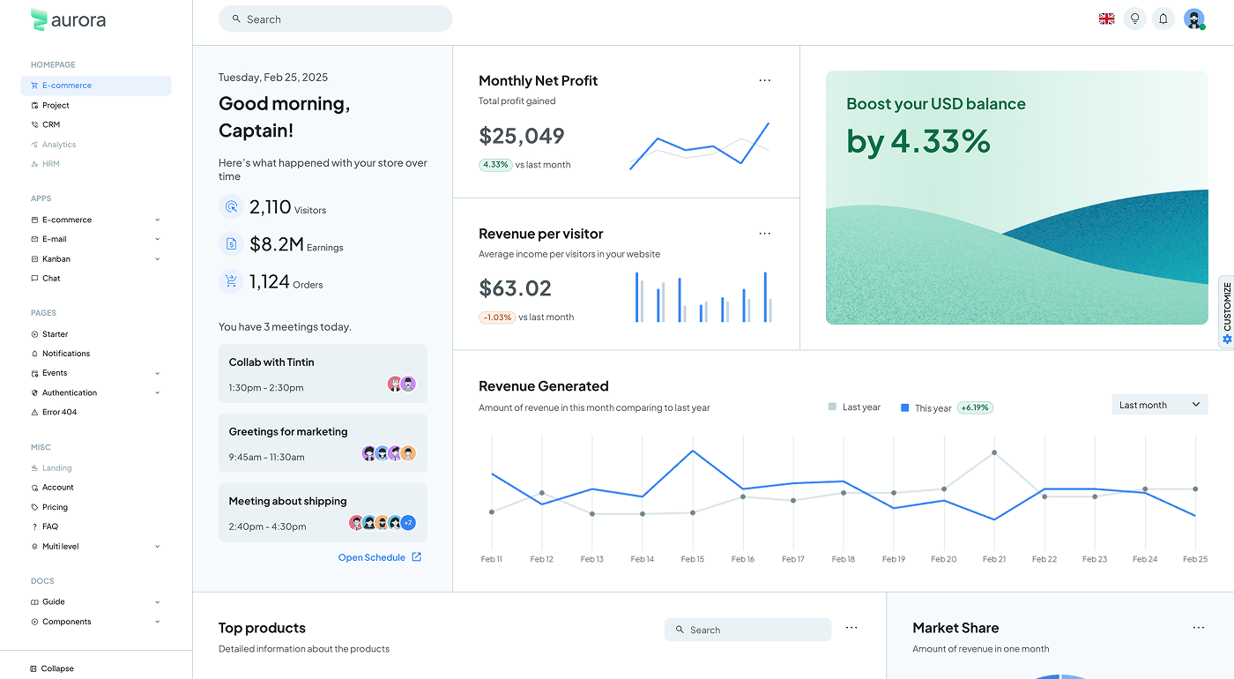
Task: Open the CRM section in sidebar
Action: coord(50,124)
